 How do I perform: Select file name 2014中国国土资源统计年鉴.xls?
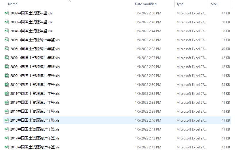pos(35,111)
